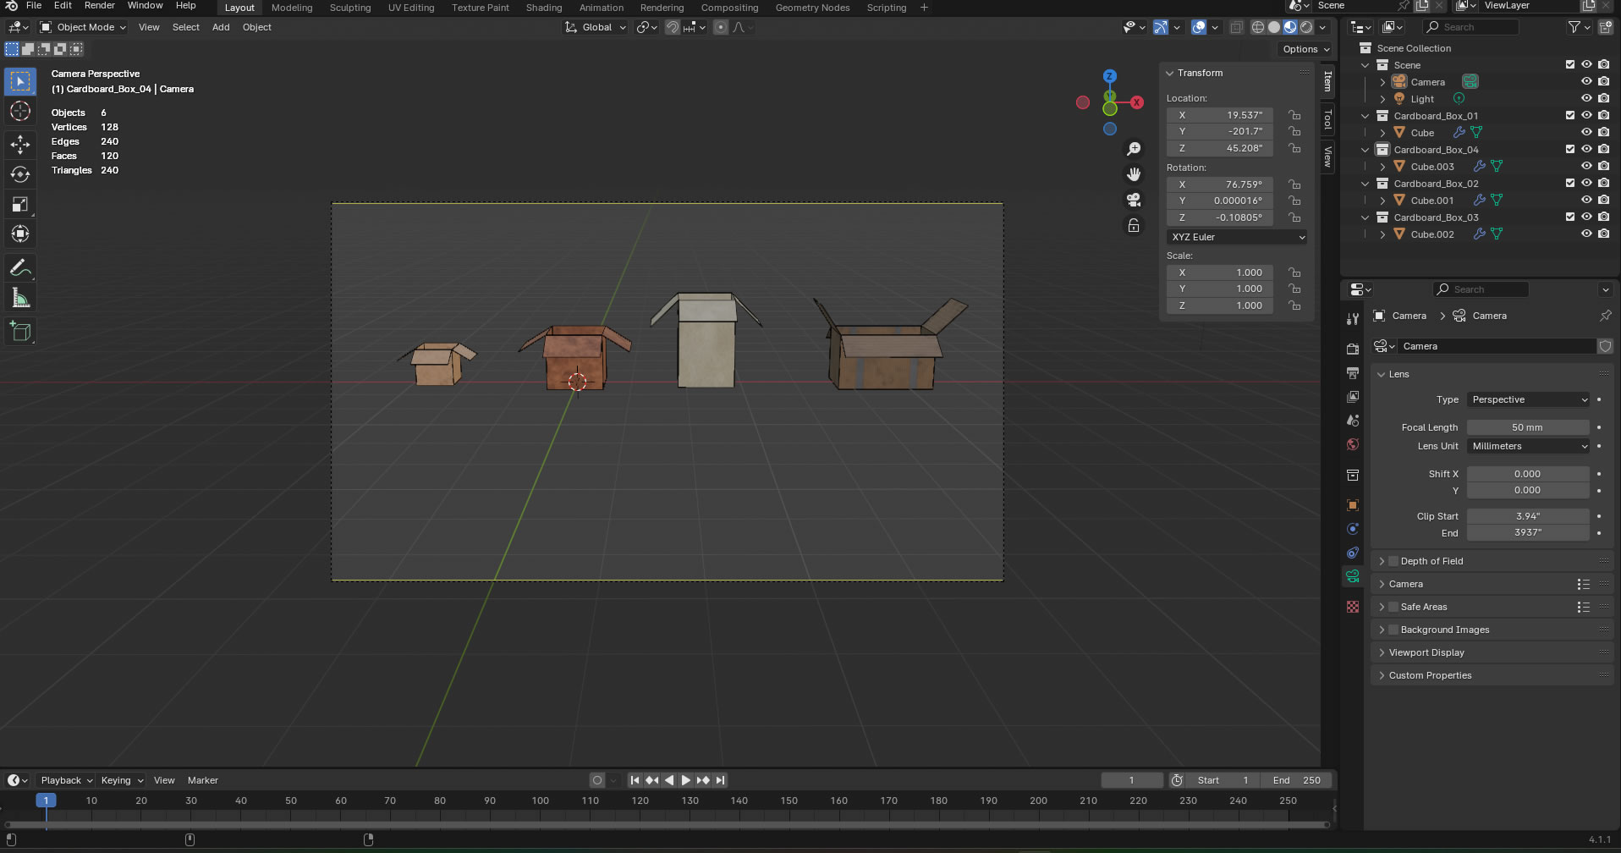Viewport: 1621px width, 853px height.
Task: Toggle the Cardboard_Box_01 collection exclude checkbox
Action: (x=1570, y=116)
